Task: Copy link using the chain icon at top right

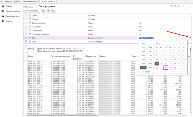Action: coord(183,6)
